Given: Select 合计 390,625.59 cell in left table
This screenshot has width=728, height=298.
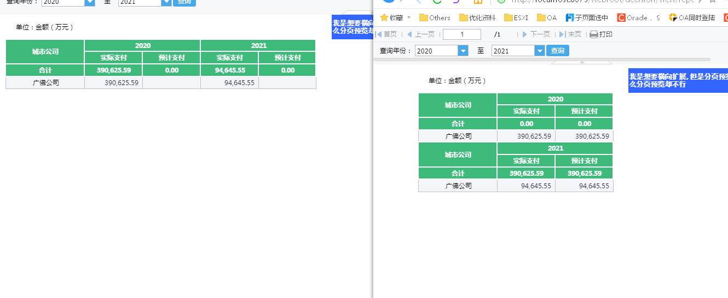Looking at the screenshot, I should [x=113, y=70].
